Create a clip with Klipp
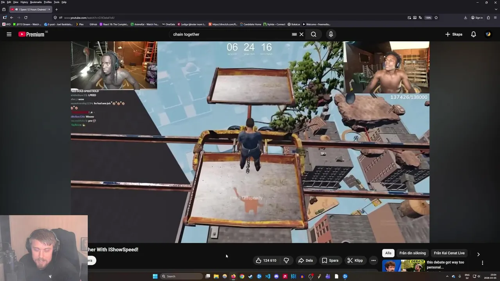500x281 pixels. point(355,260)
